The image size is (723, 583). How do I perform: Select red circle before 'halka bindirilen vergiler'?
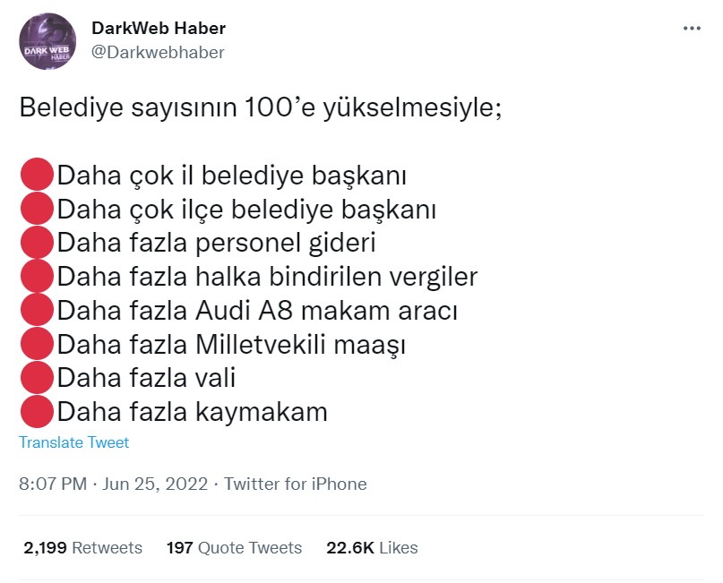pyautogui.click(x=37, y=277)
